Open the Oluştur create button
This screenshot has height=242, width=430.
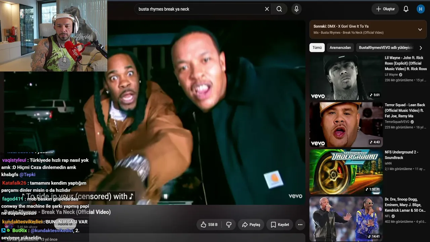(x=385, y=9)
